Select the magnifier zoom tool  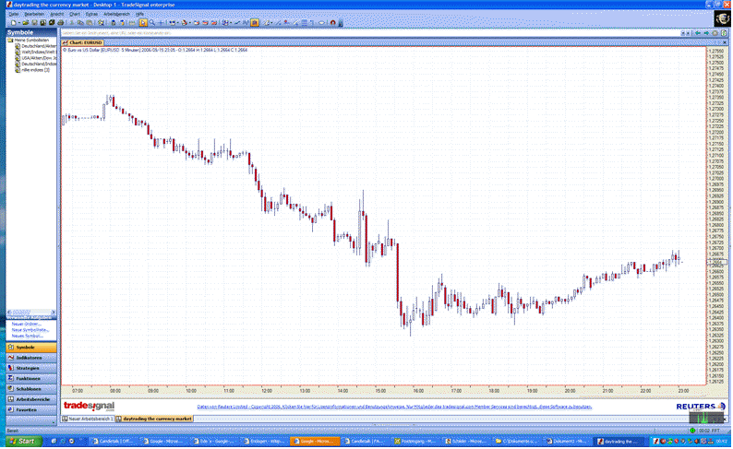click(153, 22)
